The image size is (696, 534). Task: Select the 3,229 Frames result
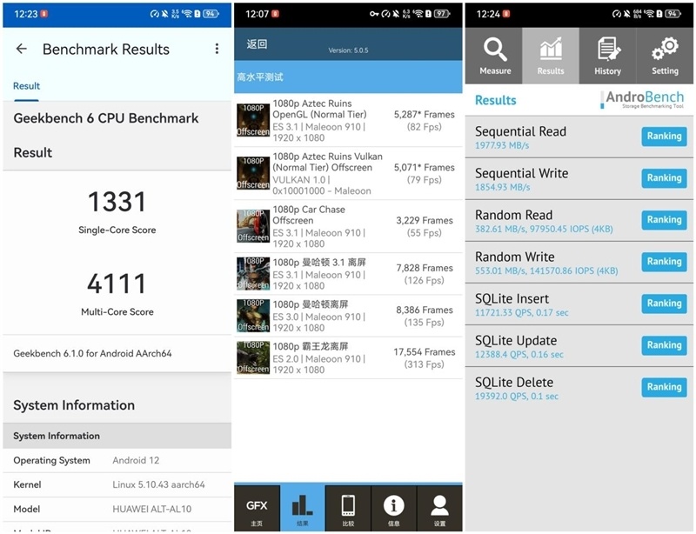point(424,226)
